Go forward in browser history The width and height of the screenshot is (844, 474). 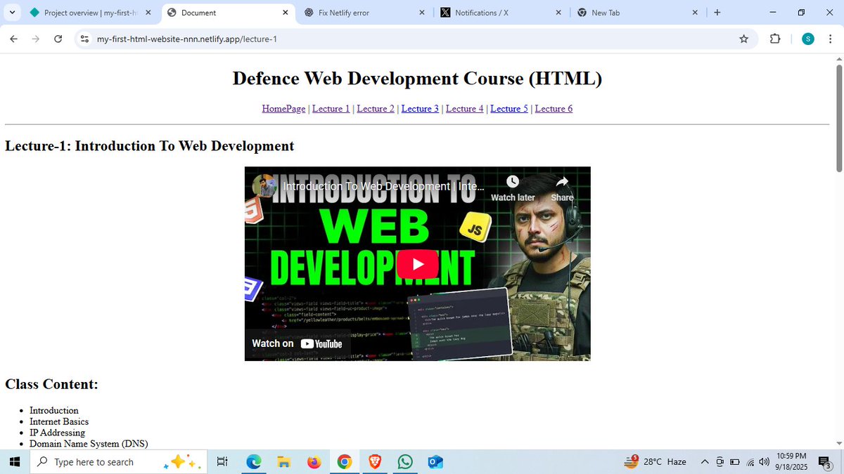pyautogui.click(x=36, y=39)
